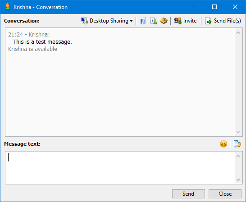Click the Send File(s) label
Image resolution: width=246 pixels, height=202 pixels.
(228, 21)
